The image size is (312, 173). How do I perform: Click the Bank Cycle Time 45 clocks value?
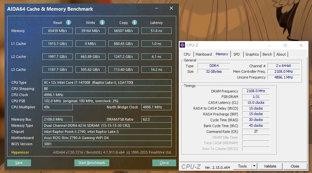(x=256, y=125)
